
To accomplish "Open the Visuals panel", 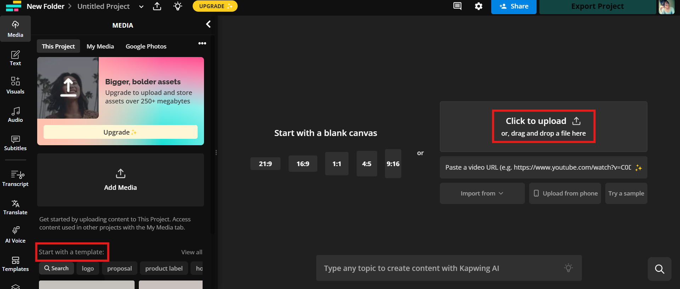I will pyautogui.click(x=15, y=86).
